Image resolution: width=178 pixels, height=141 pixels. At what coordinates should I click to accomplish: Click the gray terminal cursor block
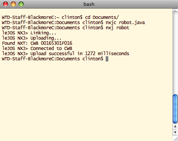pyautogui.click(x=107, y=59)
